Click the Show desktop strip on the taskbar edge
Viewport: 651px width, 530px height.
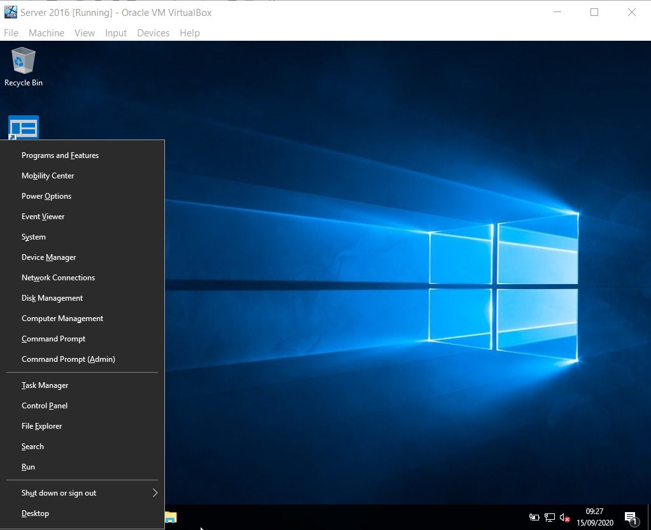(x=649, y=517)
